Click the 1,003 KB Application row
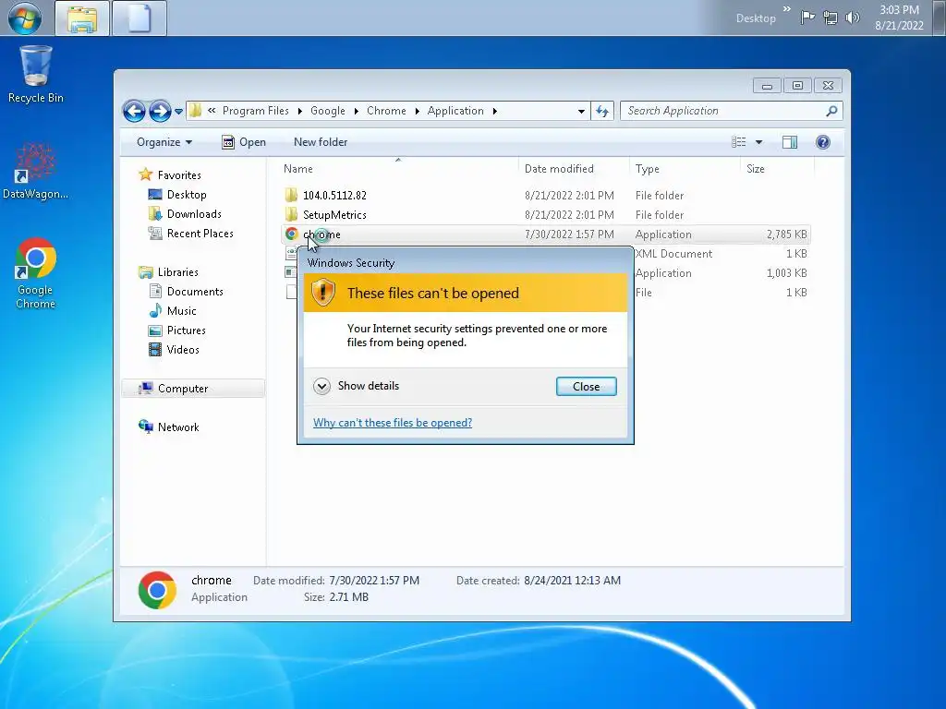 pyautogui.click(x=721, y=273)
